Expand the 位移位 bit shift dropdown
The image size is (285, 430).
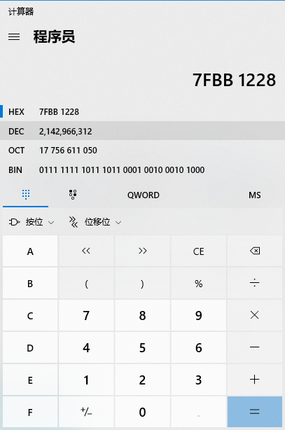pyautogui.click(x=95, y=222)
